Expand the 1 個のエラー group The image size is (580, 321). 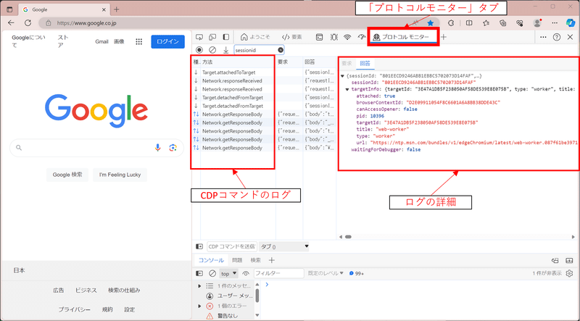coord(200,307)
